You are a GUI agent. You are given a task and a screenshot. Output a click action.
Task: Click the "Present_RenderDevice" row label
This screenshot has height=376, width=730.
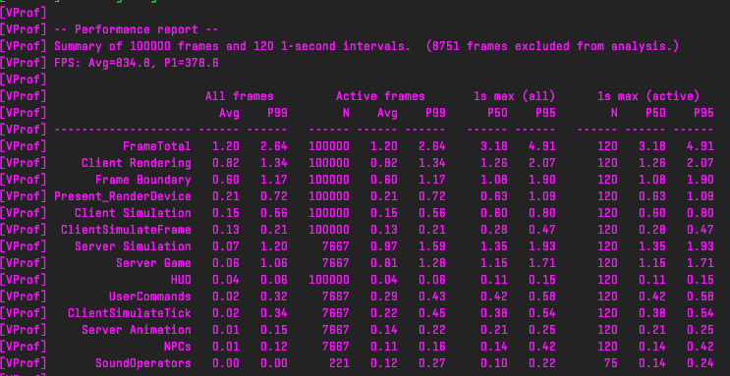pos(123,196)
